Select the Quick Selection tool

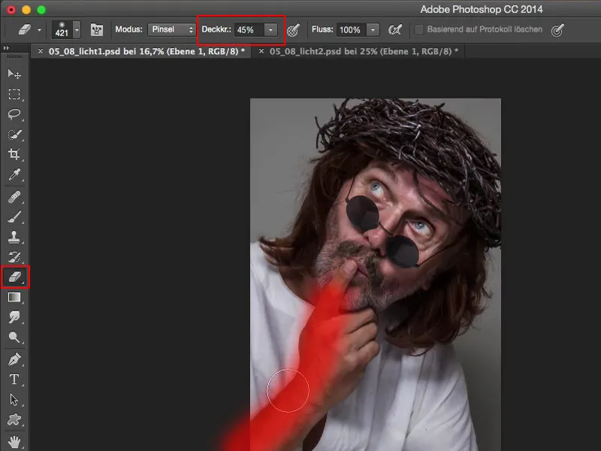pyautogui.click(x=14, y=135)
